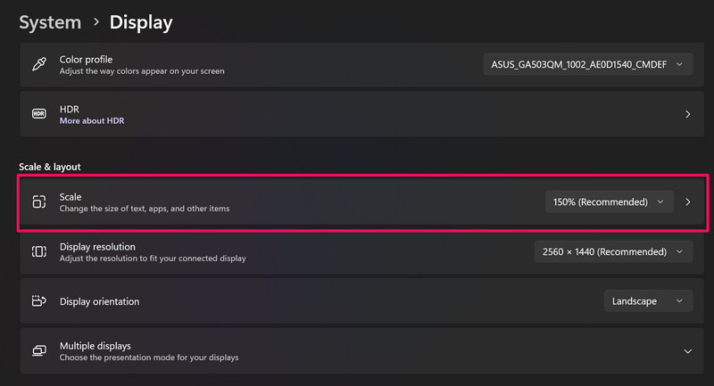Click the Display orientation icon
Image resolution: width=714 pixels, height=386 pixels.
click(38, 301)
